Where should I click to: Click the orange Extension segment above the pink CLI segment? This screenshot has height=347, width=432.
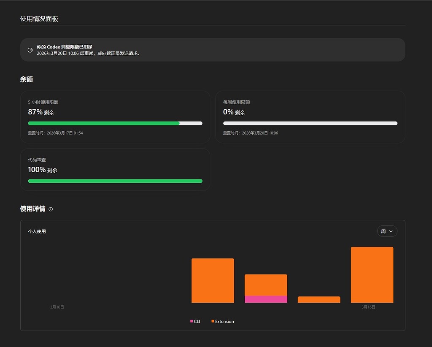(266, 285)
